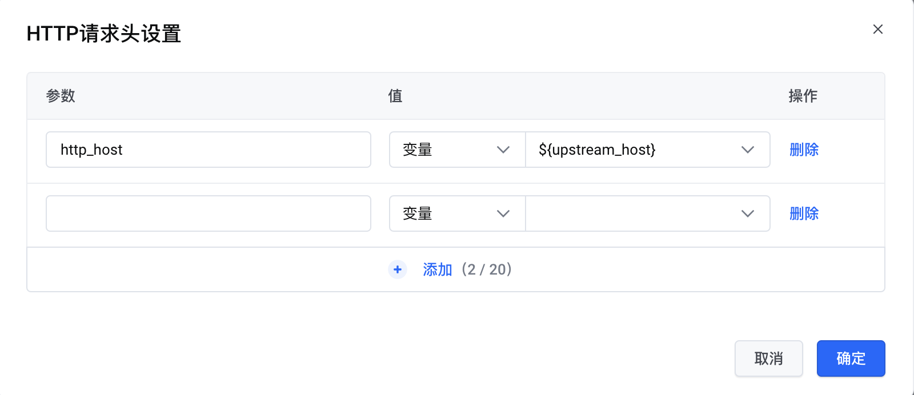The image size is (914, 395).
Task: Click the empty parameter input in the second row
Action: pyautogui.click(x=209, y=213)
